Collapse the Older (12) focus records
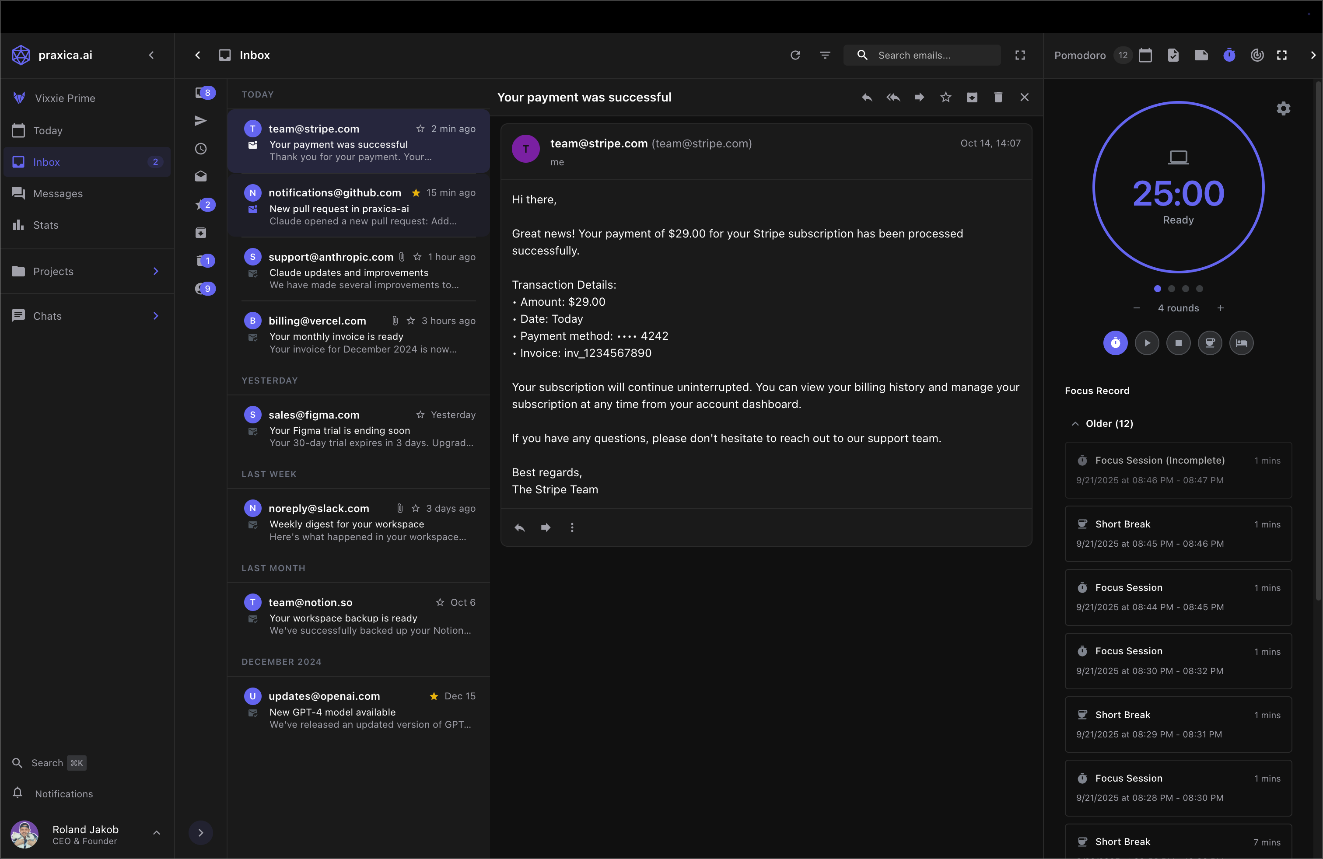Viewport: 1323px width, 859px height. coord(1075,423)
